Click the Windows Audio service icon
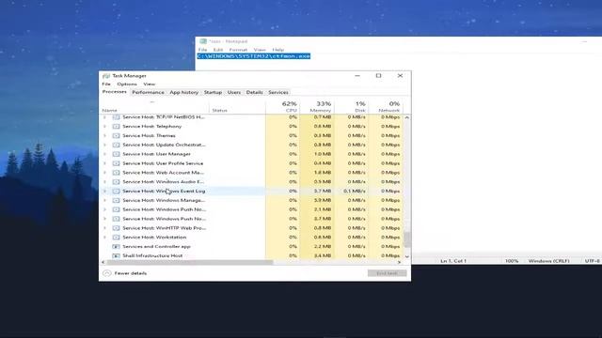602x338 pixels. click(x=116, y=181)
